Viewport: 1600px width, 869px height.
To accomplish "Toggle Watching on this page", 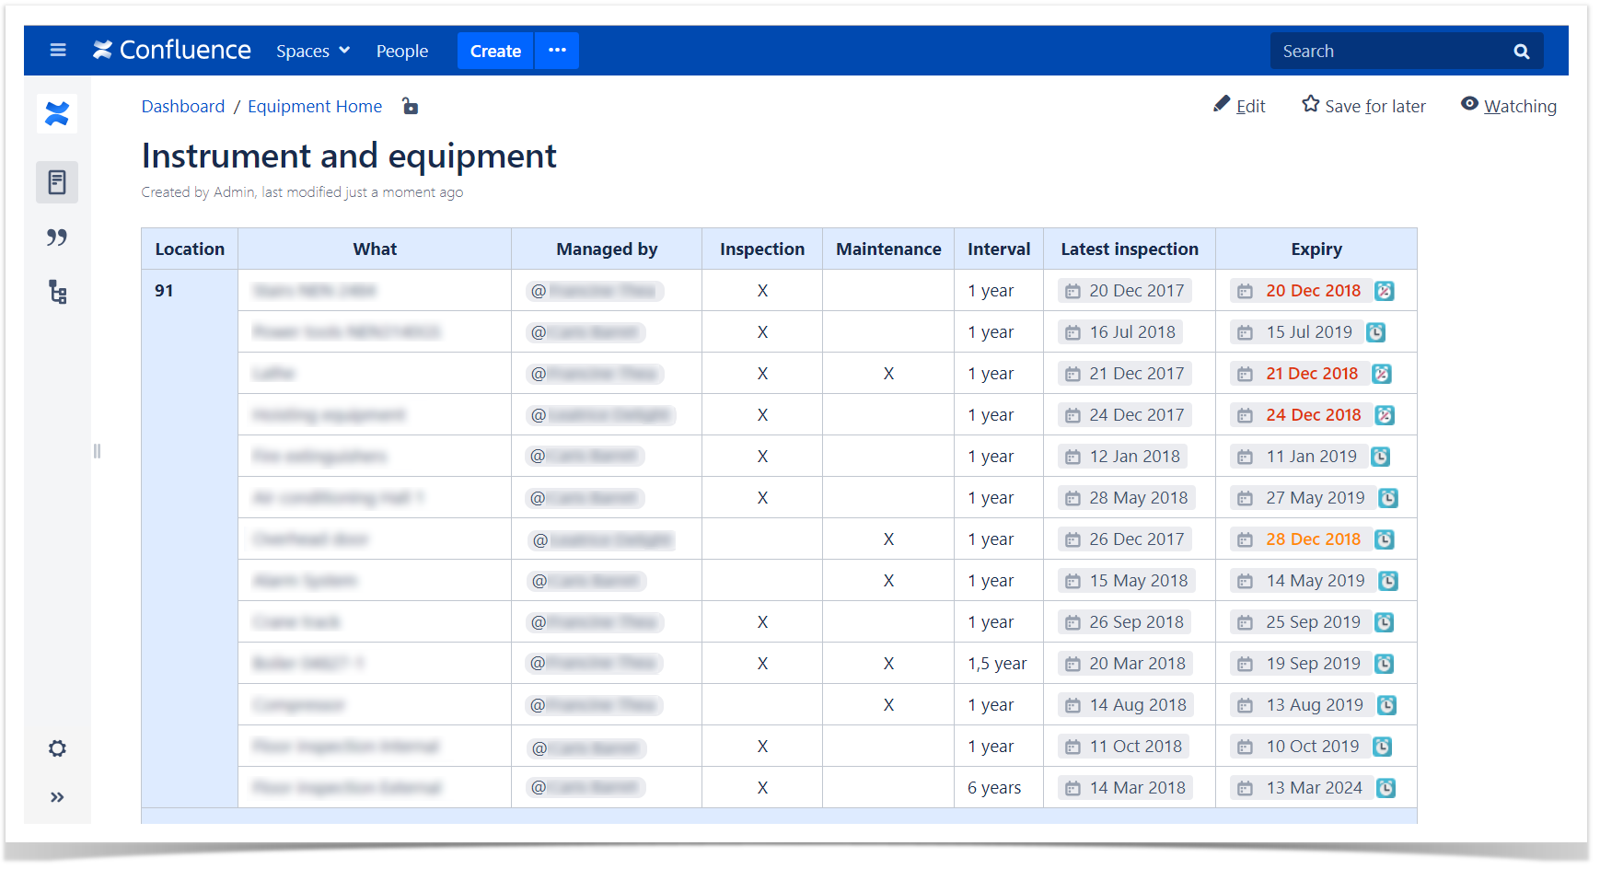I will tap(1509, 106).
